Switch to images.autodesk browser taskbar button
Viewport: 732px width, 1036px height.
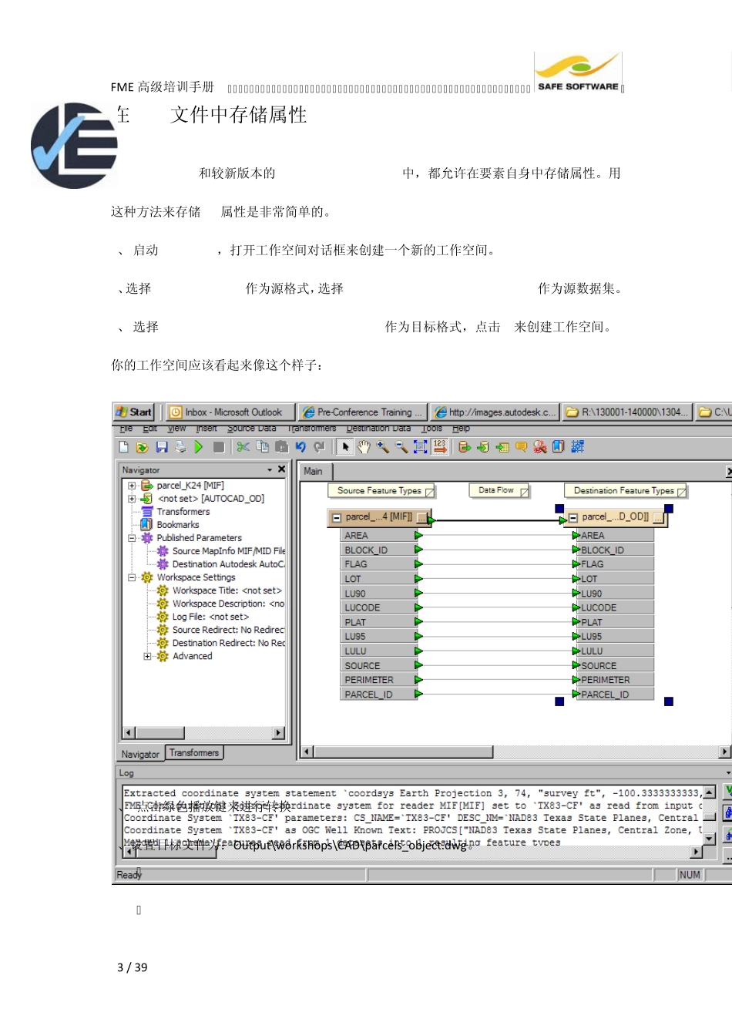click(495, 412)
